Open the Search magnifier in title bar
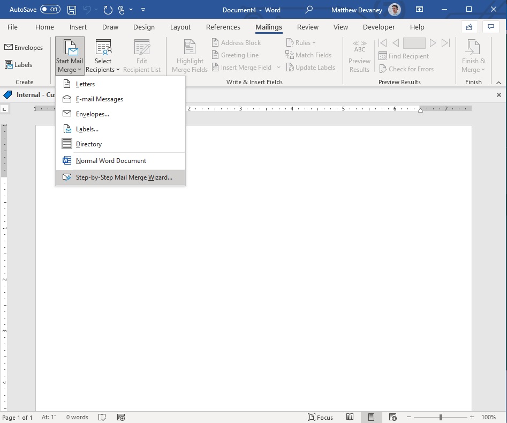507x423 pixels. 309,10
